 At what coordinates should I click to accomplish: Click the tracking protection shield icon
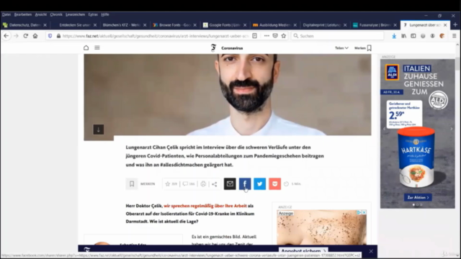tap(50, 36)
